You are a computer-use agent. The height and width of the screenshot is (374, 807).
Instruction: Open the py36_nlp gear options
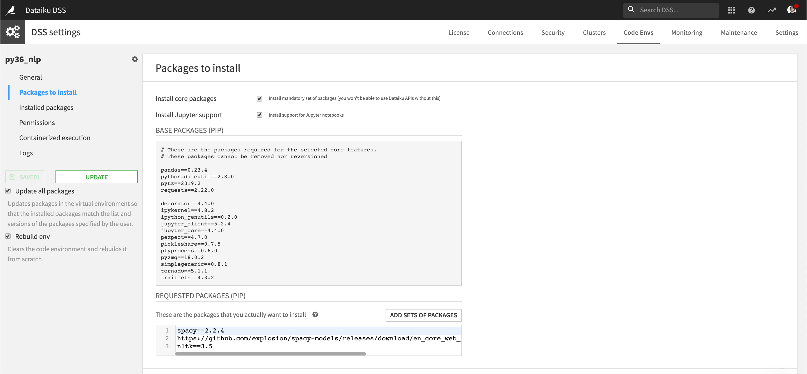pyautogui.click(x=135, y=59)
